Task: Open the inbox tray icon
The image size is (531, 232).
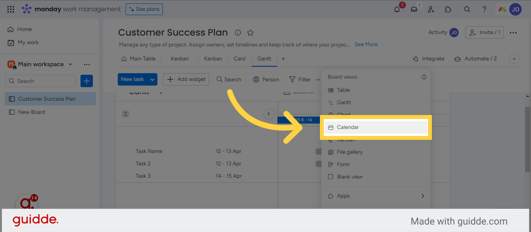Action: pyautogui.click(x=414, y=9)
